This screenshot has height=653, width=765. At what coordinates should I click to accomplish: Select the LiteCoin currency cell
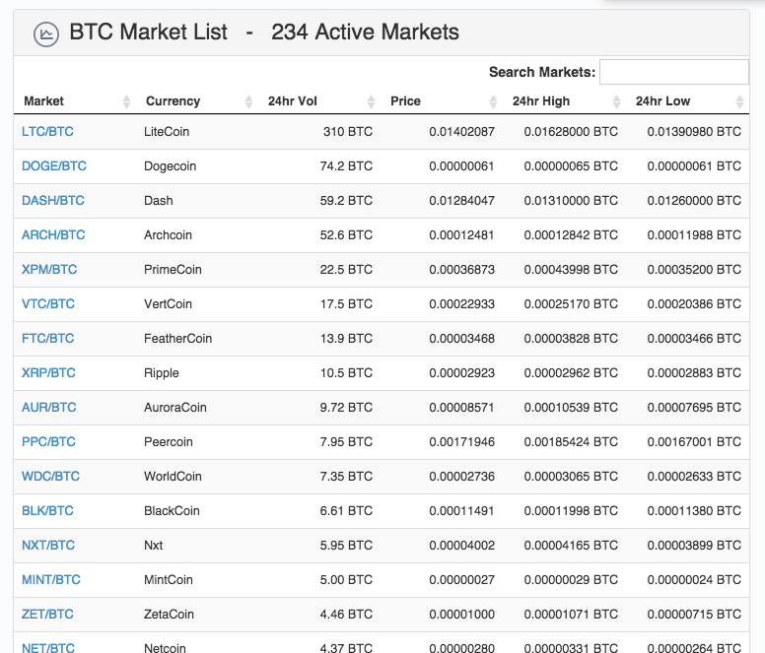coord(167,132)
